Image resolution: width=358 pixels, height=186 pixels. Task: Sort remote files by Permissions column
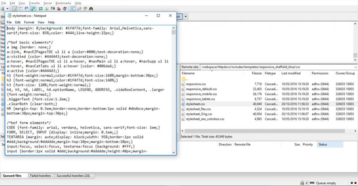coord(322,73)
